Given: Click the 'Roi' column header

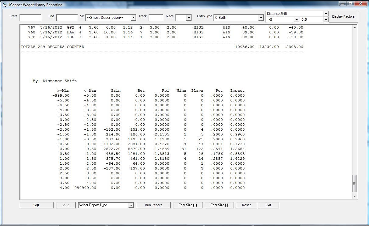Looking at the screenshot, I should point(166,91).
